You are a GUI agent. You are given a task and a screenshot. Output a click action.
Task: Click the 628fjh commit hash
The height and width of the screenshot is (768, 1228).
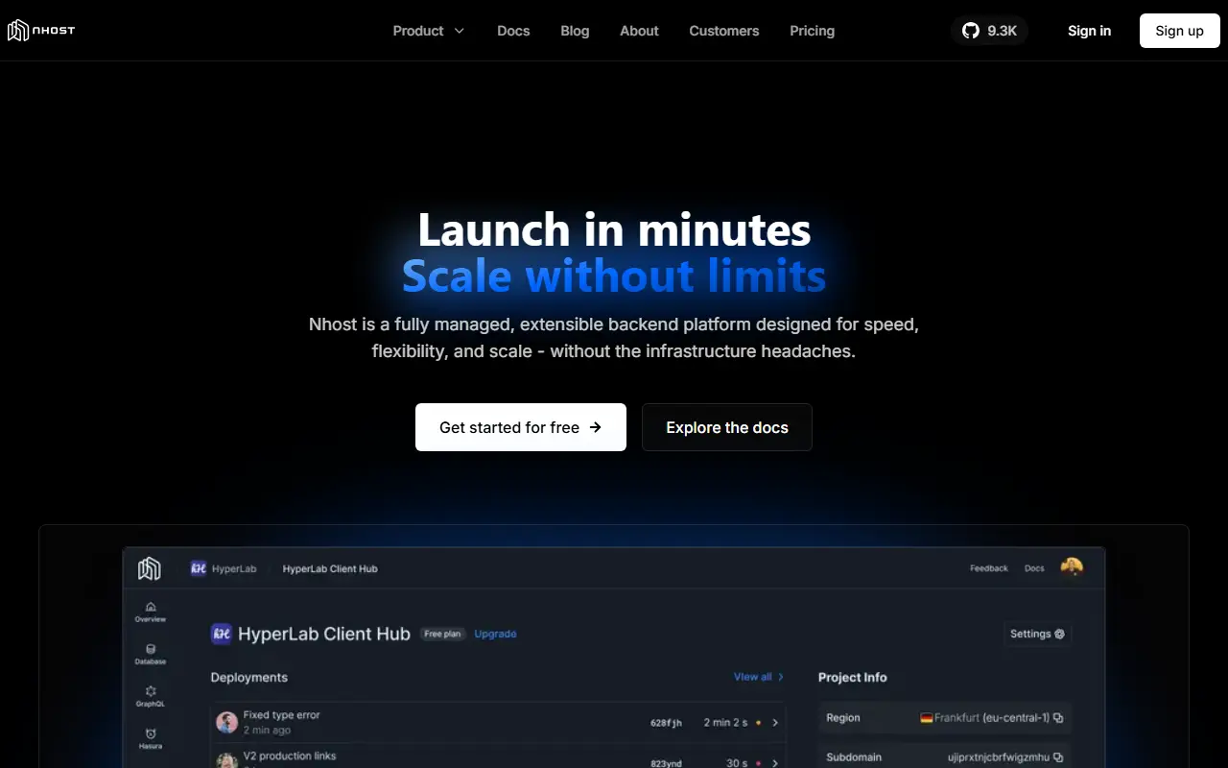point(666,723)
